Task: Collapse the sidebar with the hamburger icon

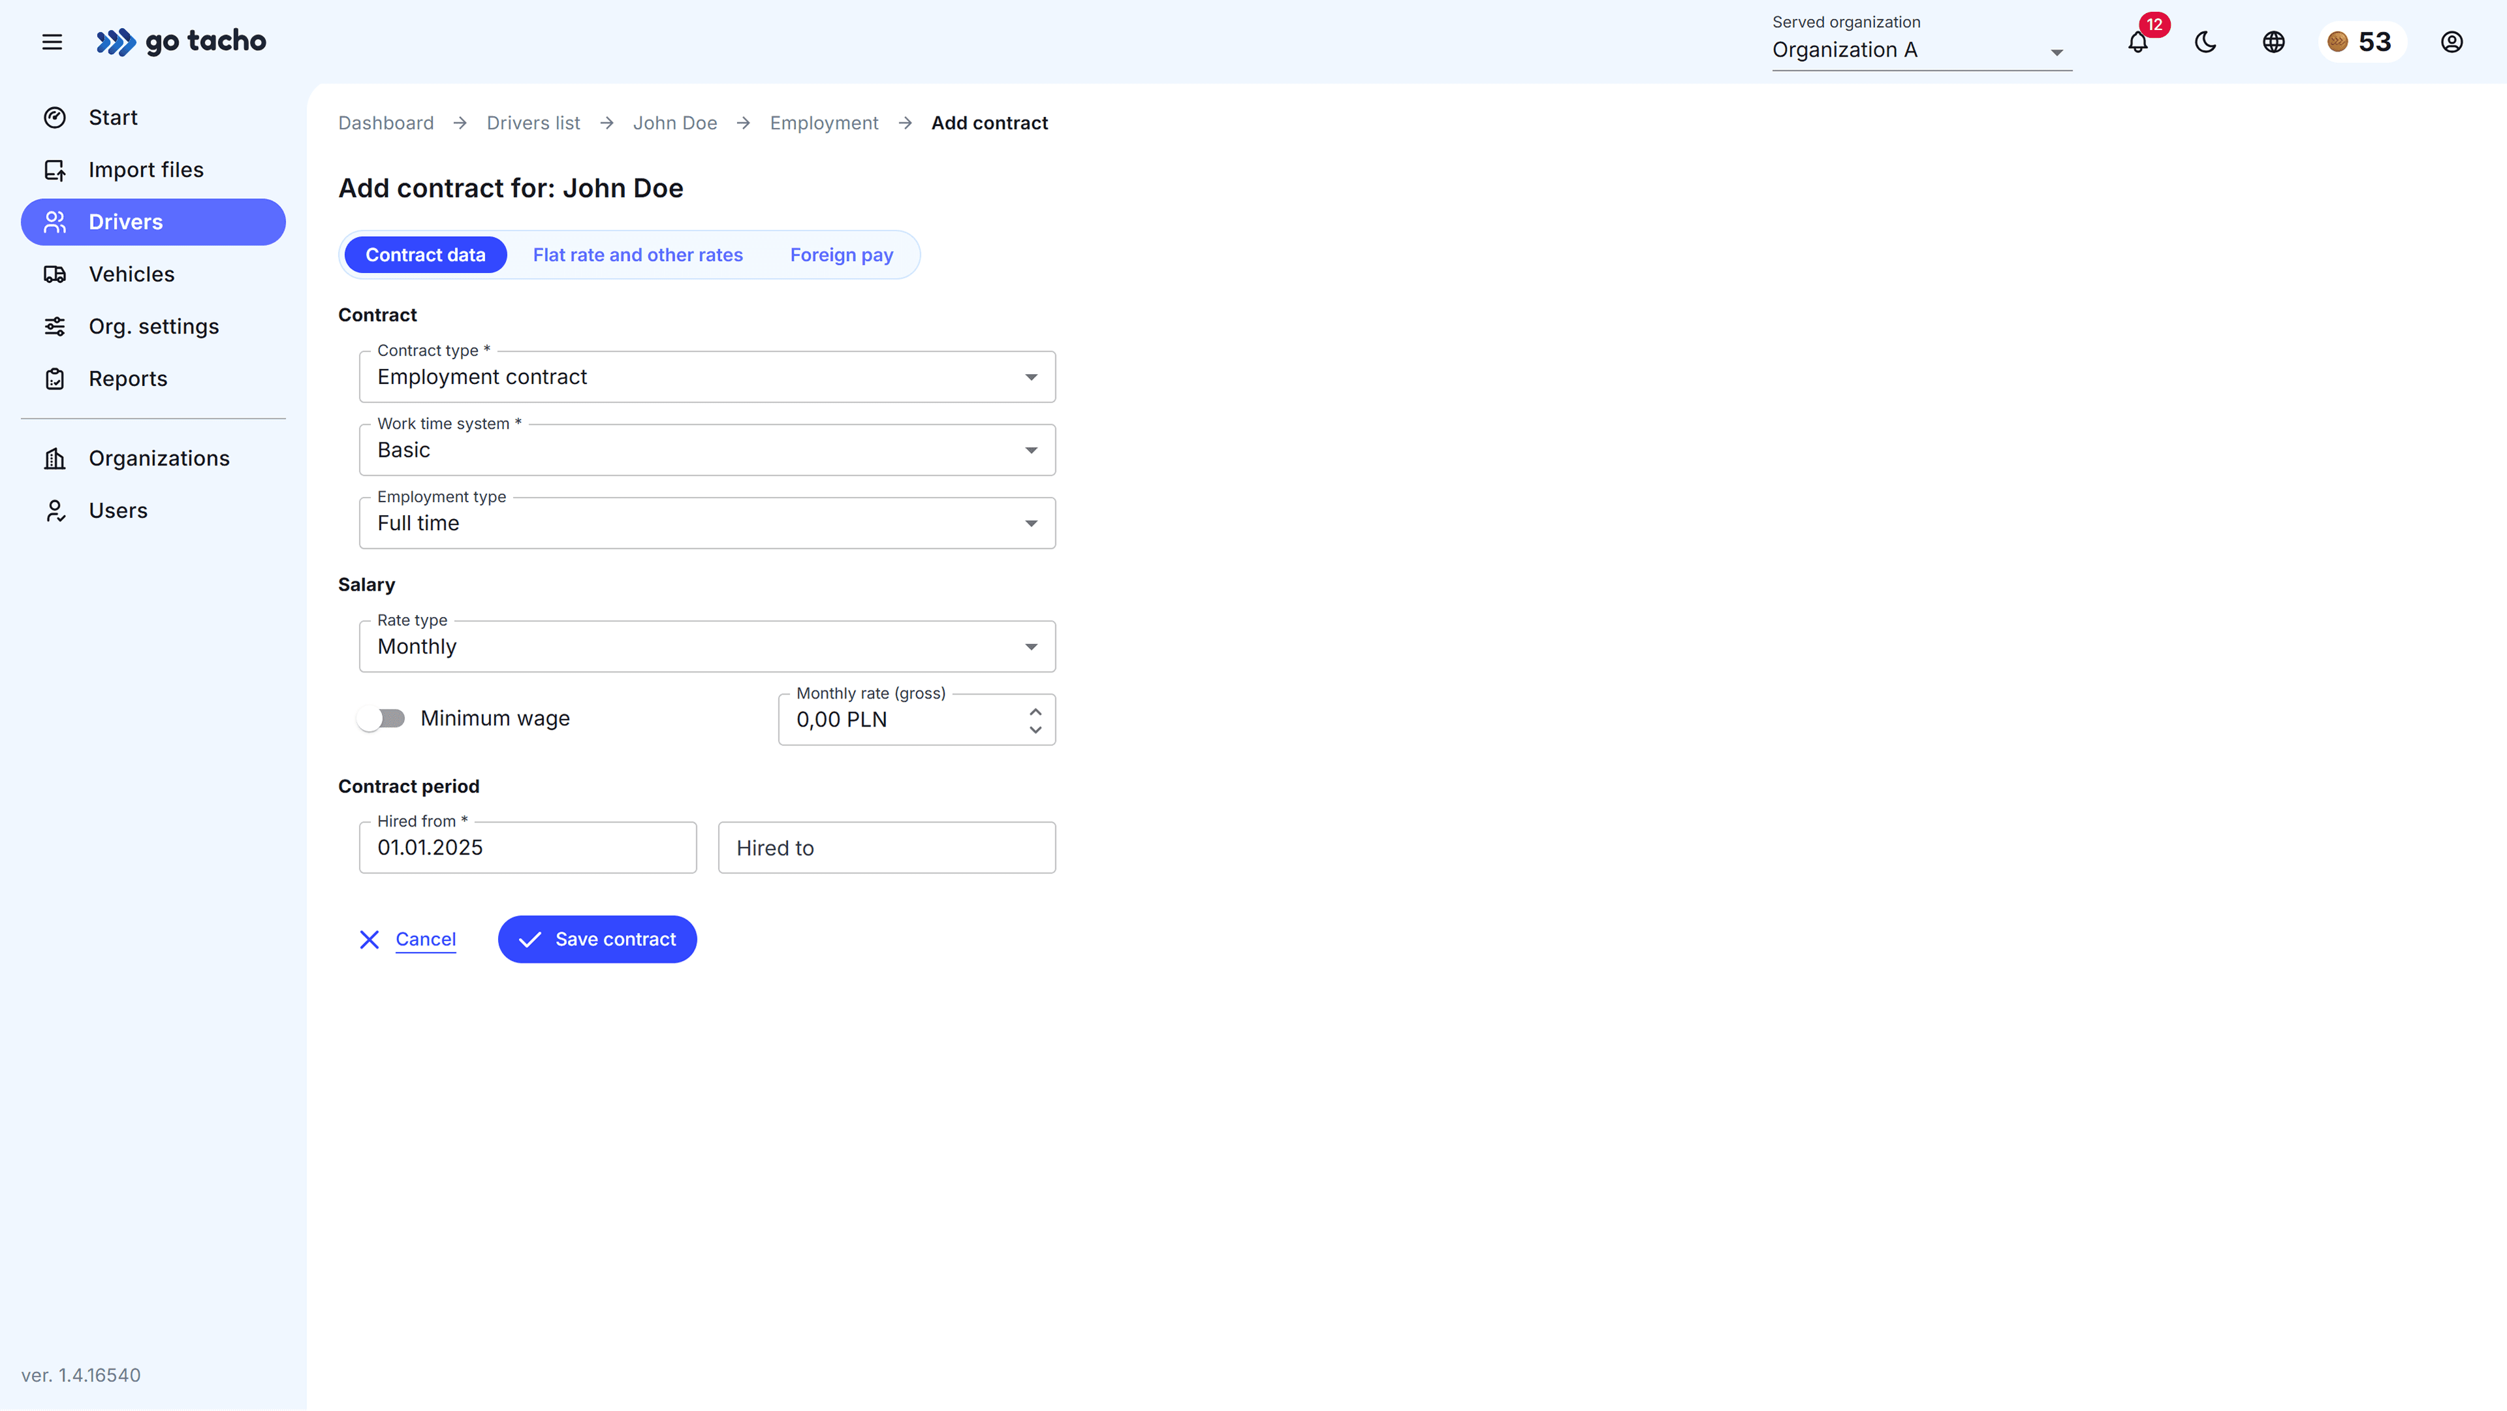Action: tap(52, 42)
